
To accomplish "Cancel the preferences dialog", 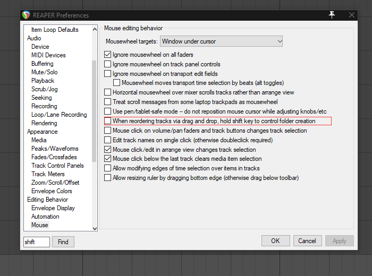I will tap(307, 241).
